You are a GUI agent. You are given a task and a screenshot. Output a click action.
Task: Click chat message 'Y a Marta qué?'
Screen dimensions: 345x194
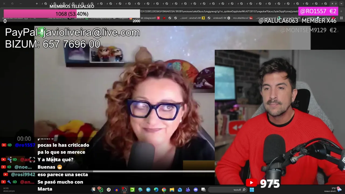click(x=56, y=160)
